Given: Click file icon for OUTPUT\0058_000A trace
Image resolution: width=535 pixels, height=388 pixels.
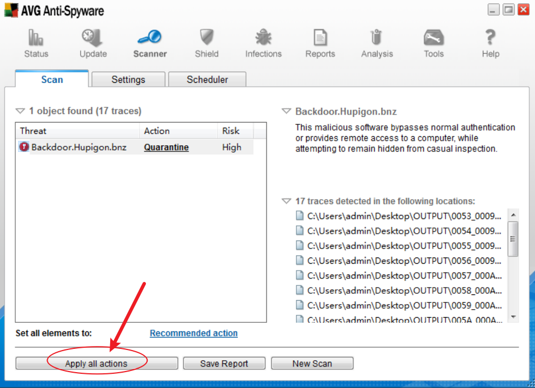Looking at the screenshot, I should pyautogui.click(x=299, y=290).
